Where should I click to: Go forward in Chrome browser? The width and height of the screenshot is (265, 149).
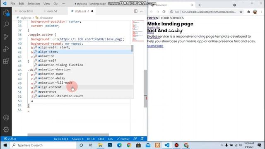point(157,12)
